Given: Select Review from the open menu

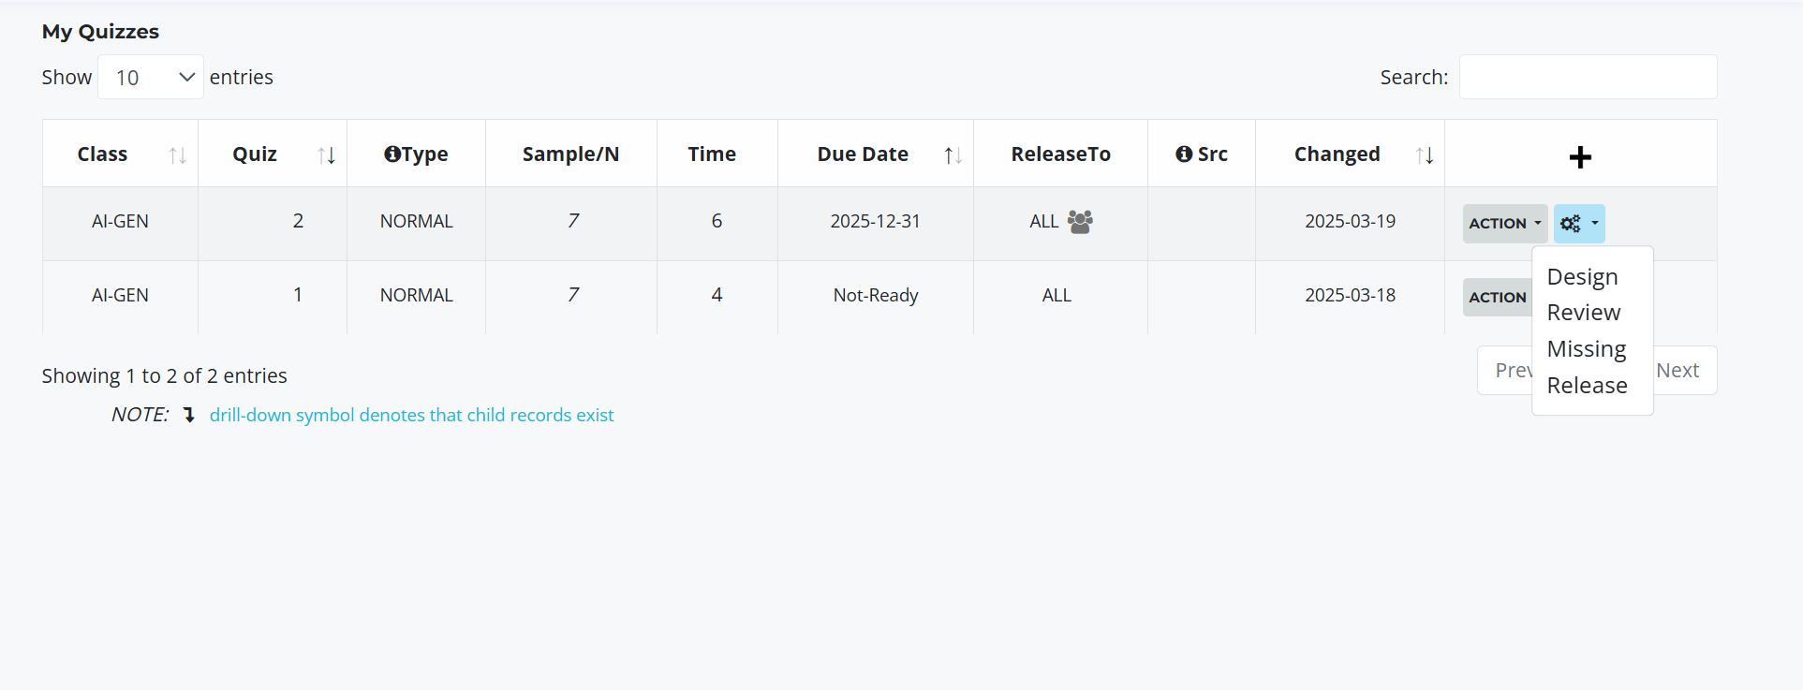Looking at the screenshot, I should click(x=1583, y=313).
